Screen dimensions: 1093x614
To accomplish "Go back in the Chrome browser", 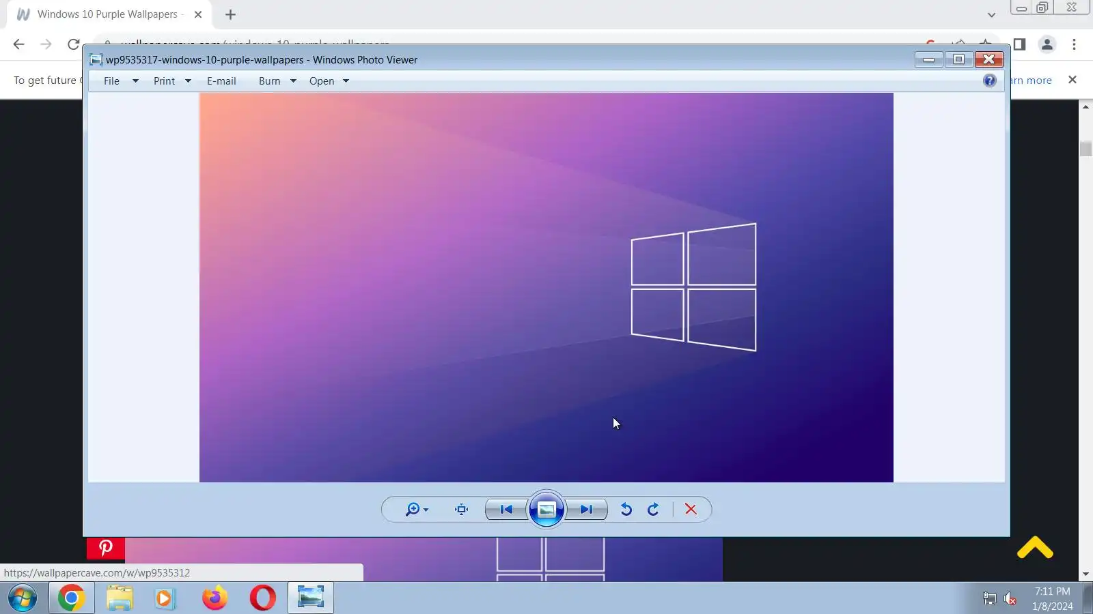I will 18,44.
